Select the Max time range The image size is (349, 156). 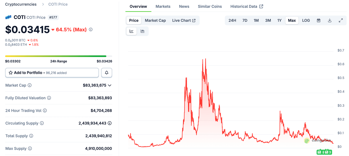click(x=292, y=20)
